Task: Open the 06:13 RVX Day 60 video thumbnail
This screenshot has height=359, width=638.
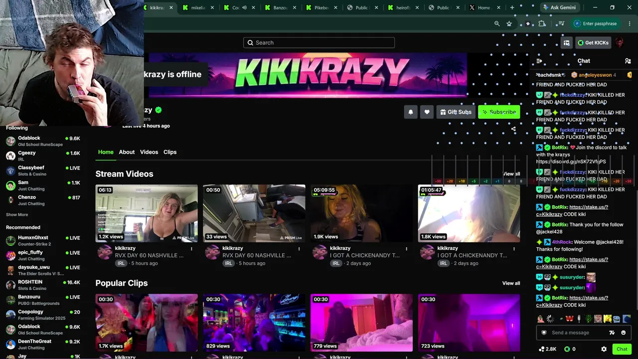Action: pyautogui.click(x=147, y=213)
